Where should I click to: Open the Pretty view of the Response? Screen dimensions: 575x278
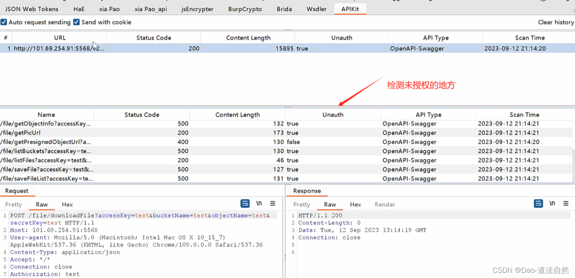301,204
